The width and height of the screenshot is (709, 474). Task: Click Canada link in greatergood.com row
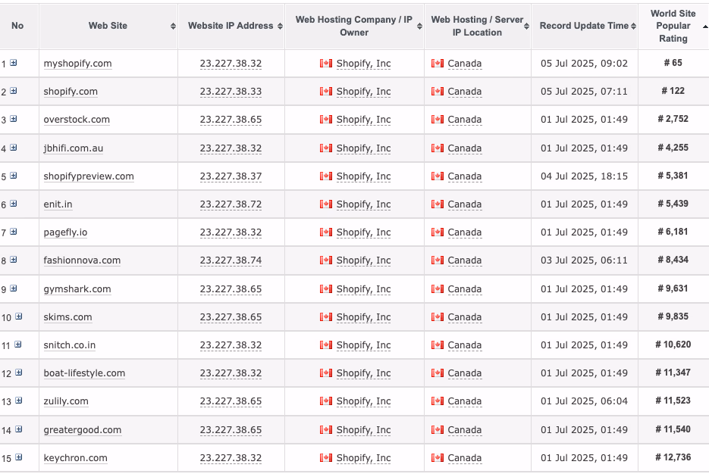click(464, 430)
